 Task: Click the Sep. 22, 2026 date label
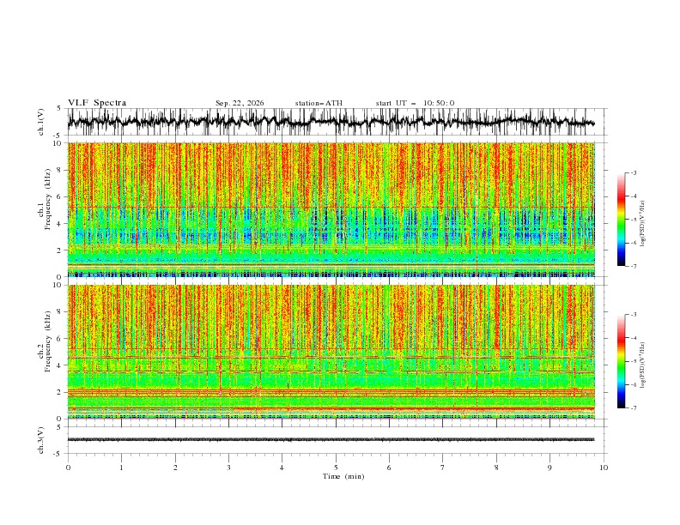point(240,103)
